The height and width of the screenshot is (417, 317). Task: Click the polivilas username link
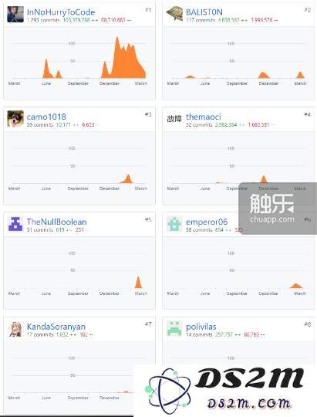pyautogui.click(x=201, y=327)
